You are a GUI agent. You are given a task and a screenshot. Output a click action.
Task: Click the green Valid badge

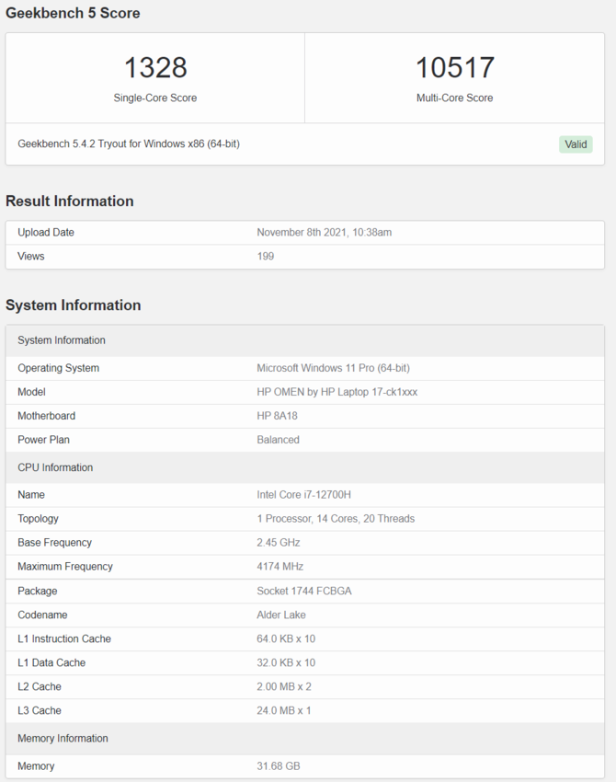point(576,144)
